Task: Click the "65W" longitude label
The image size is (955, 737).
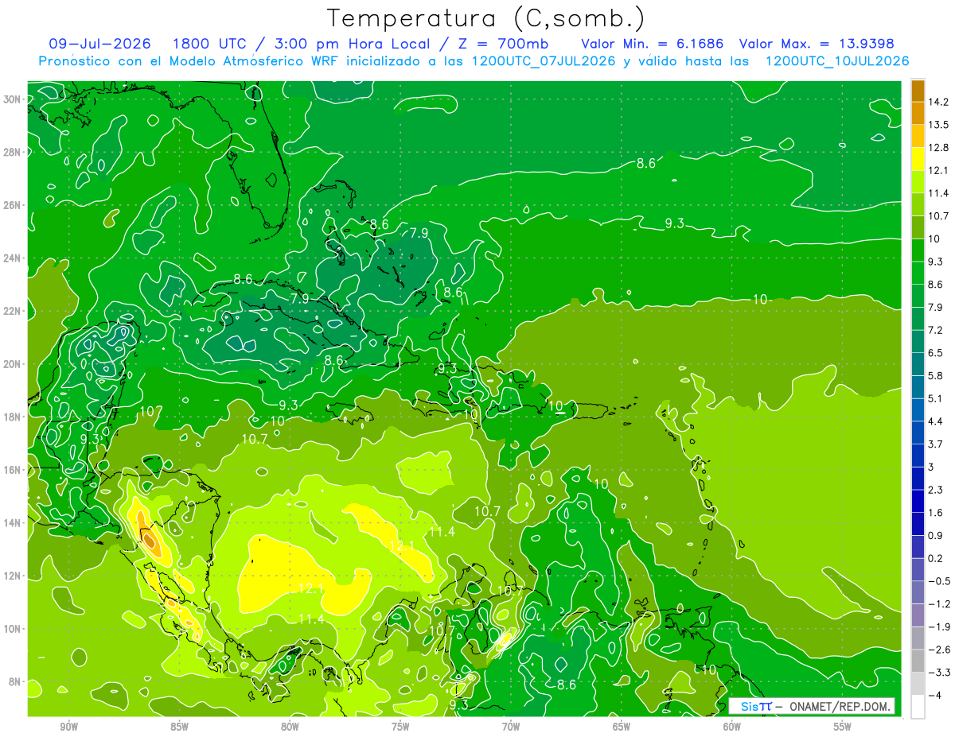Action: click(x=622, y=727)
